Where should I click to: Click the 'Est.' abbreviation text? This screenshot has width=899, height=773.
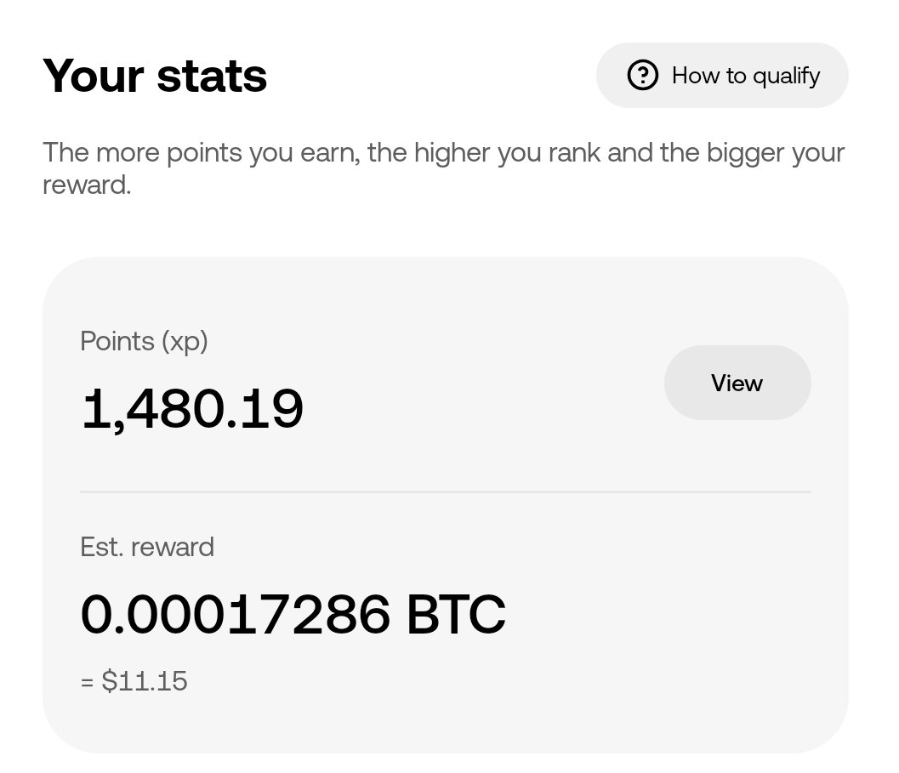101,547
